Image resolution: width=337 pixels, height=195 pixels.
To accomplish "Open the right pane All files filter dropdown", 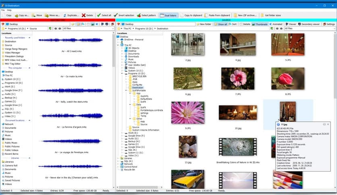I will point(334,29).
